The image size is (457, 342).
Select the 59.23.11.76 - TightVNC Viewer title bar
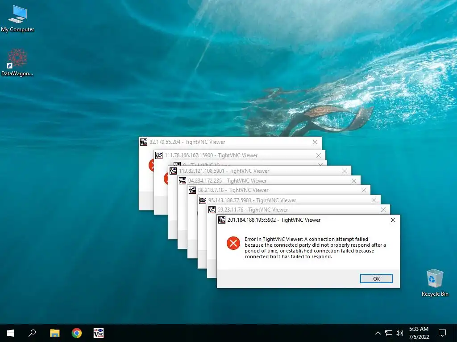click(x=299, y=210)
